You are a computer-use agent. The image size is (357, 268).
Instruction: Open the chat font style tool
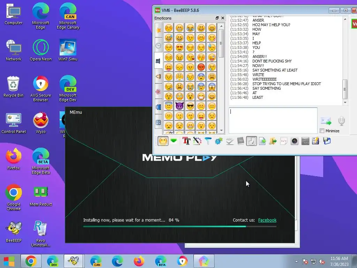click(x=186, y=141)
